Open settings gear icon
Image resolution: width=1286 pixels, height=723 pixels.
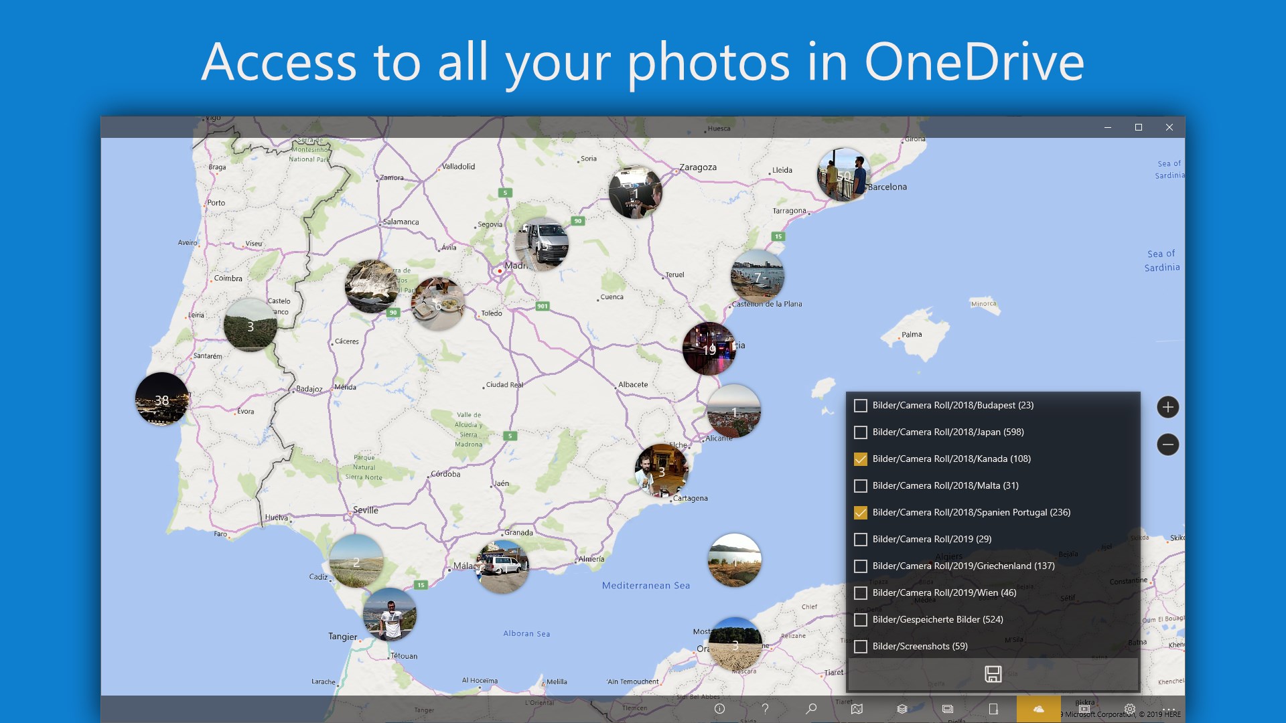click(1129, 708)
